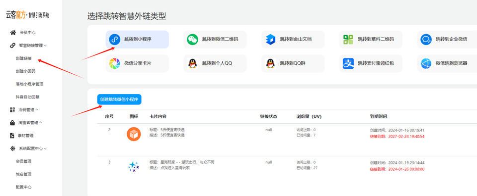477x196 pixels.
Task: Click 创建时间 2024-01-19 23:14:44
Action: (x=397, y=163)
